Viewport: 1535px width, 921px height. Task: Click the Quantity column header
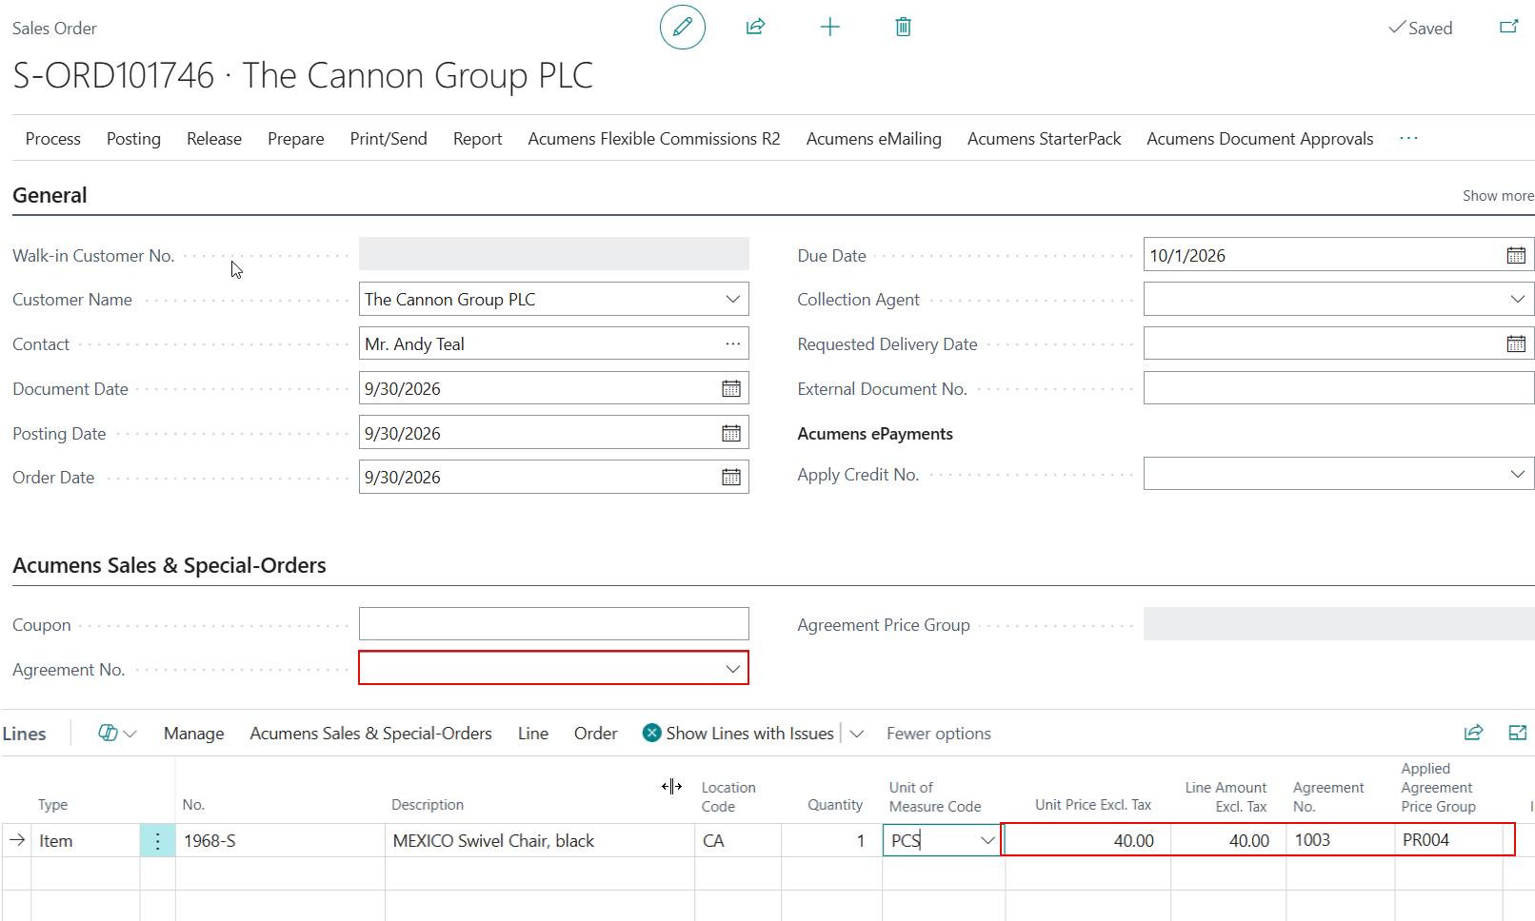835,805
